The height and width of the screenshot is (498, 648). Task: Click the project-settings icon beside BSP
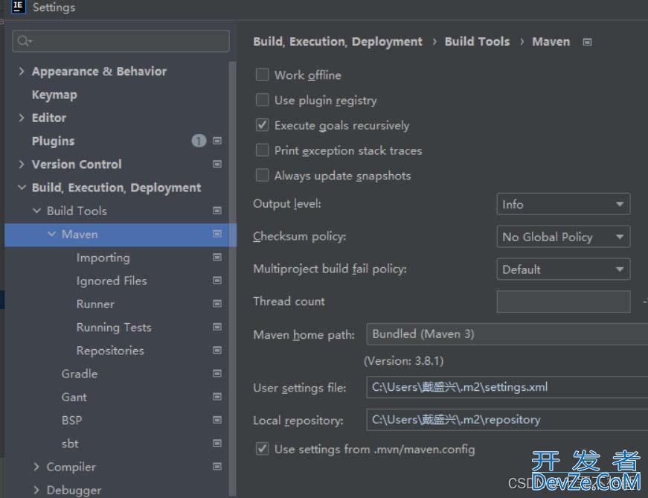point(217,421)
